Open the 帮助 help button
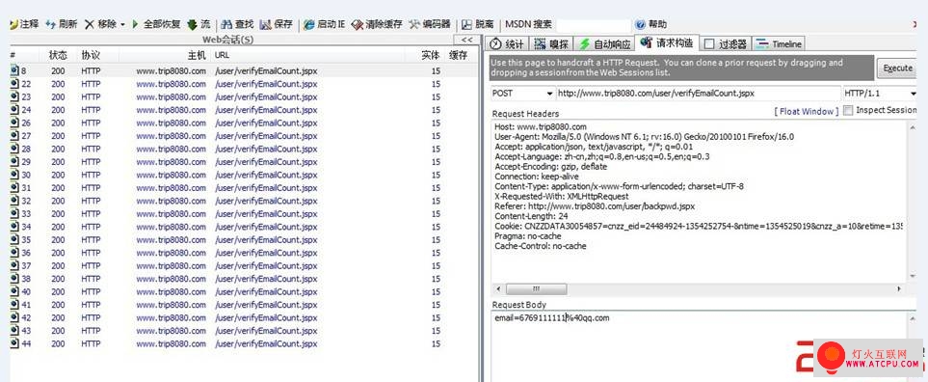The height and width of the screenshot is (382, 928). [650, 24]
